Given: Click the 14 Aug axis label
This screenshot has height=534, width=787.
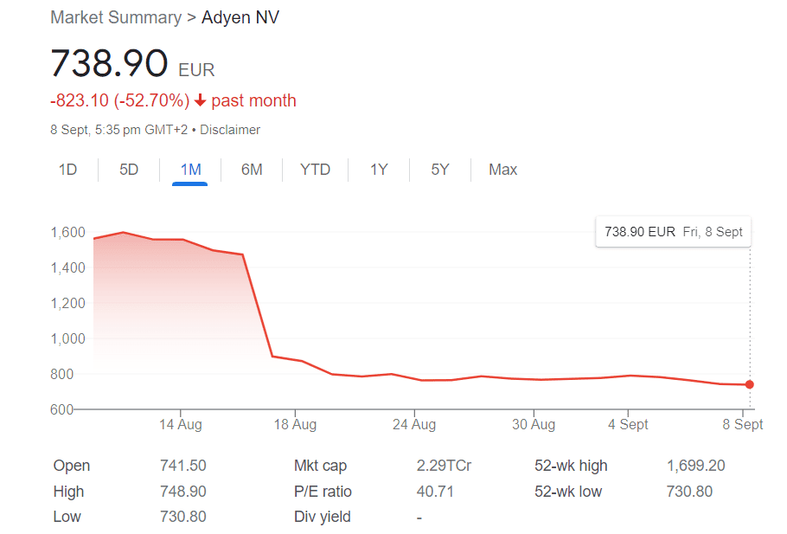Looking at the screenshot, I should coord(180,425).
